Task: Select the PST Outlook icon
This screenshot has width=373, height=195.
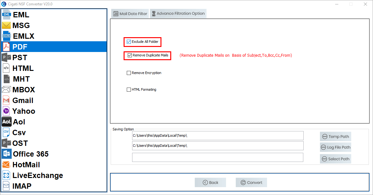Action: (6, 57)
